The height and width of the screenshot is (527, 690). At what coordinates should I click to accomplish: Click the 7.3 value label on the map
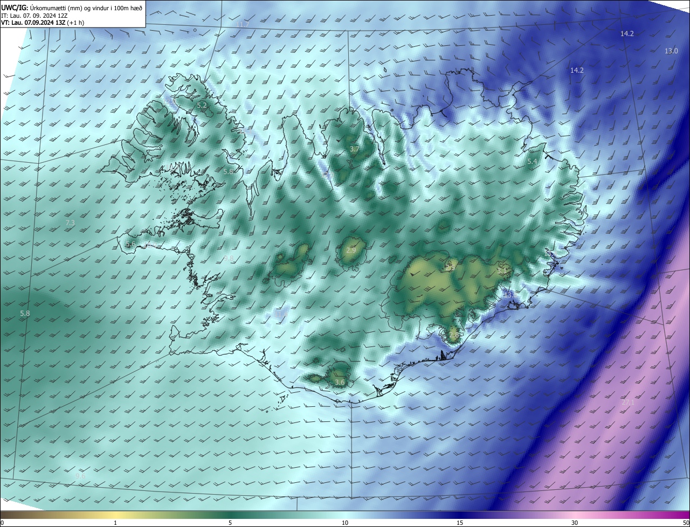(x=70, y=223)
